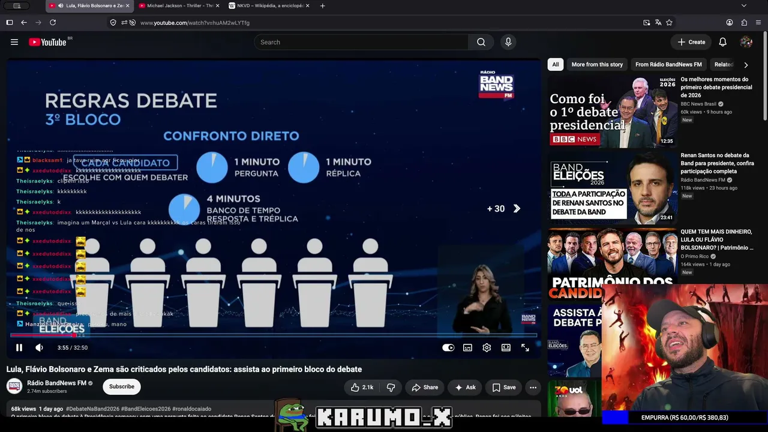Select the Related filter chip
This screenshot has width=768, height=432.
[x=724, y=65]
